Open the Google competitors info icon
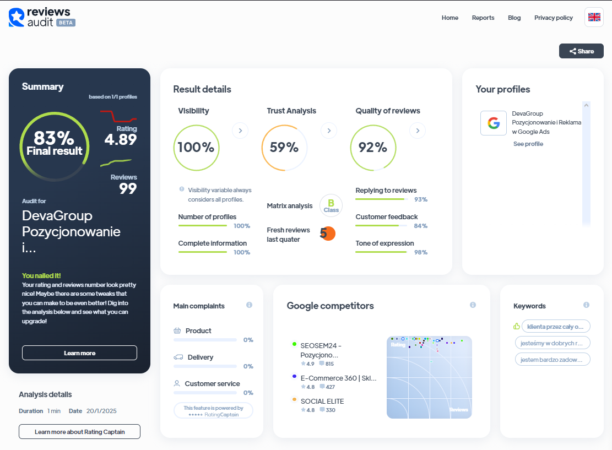Screen dimensions: 612x450 [x=473, y=305]
